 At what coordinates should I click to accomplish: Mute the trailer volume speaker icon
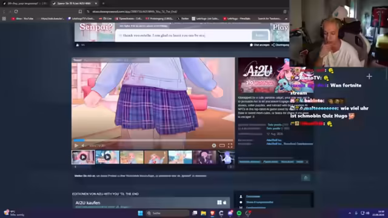coord(83,145)
